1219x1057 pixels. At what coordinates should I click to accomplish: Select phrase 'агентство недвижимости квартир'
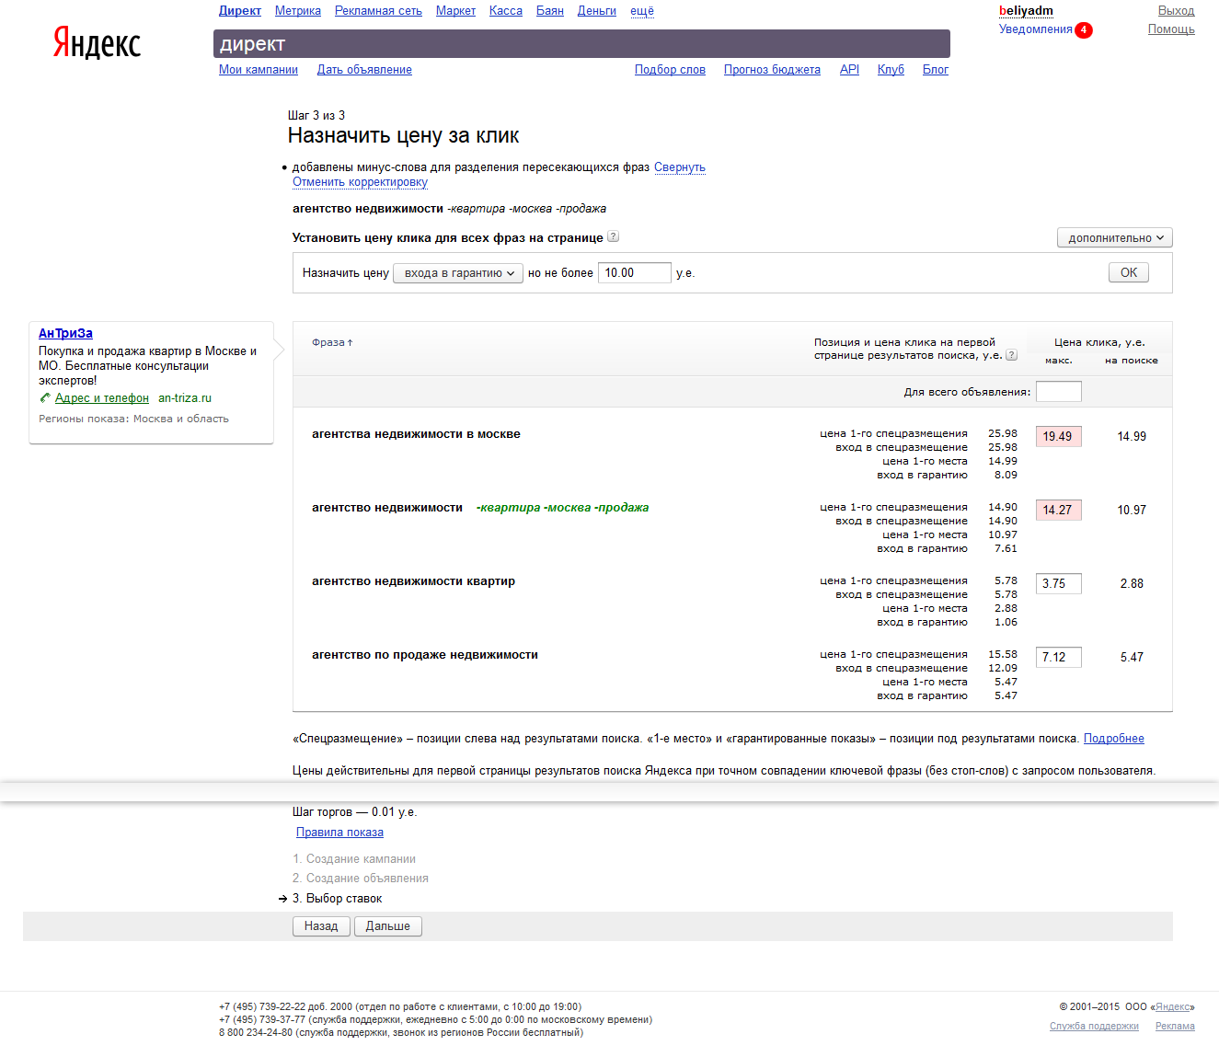(413, 581)
